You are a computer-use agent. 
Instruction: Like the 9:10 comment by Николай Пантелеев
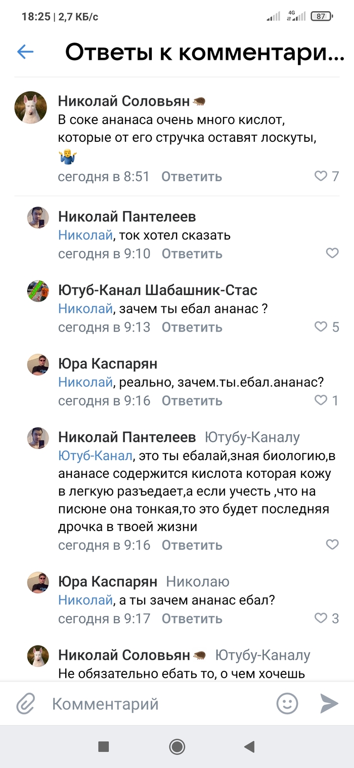click(x=332, y=253)
